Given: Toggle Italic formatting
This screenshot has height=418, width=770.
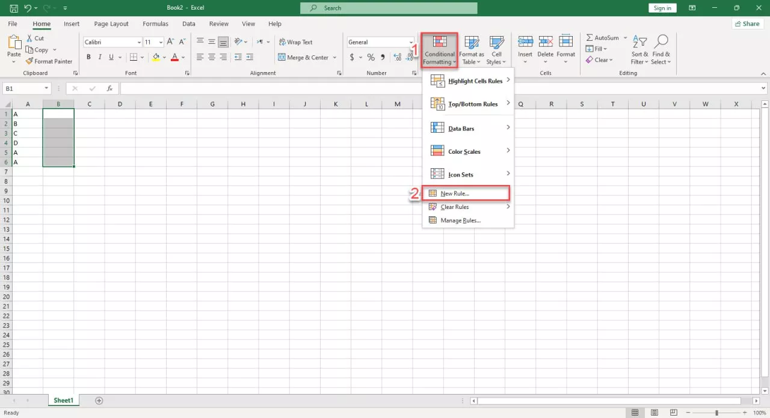Looking at the screenshot, I should coord(99,58).
